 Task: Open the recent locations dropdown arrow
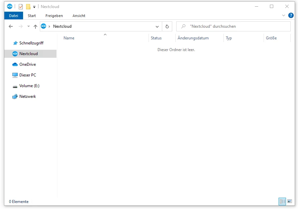(28, 26)
